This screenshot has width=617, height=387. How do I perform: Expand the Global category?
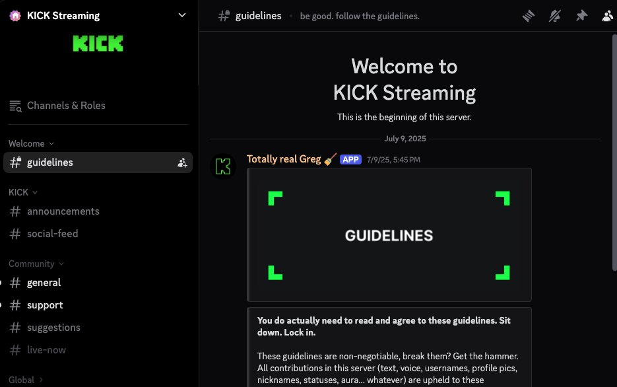tap(26, 380)
